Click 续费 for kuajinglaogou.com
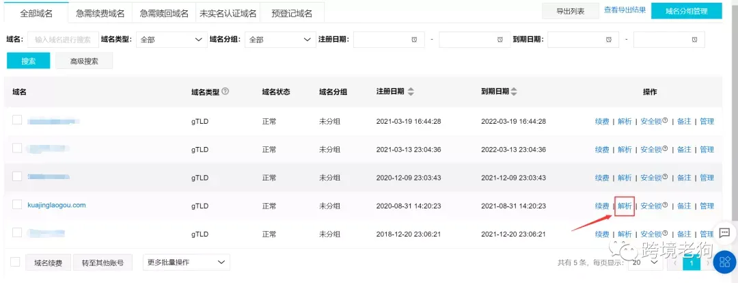 point(602,206)
